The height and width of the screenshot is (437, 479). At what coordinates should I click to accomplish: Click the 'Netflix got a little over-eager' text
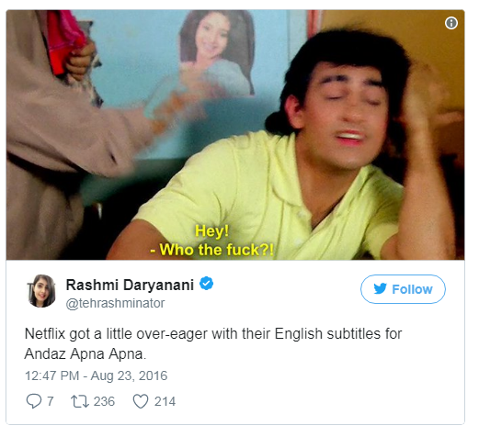[116, 333]
